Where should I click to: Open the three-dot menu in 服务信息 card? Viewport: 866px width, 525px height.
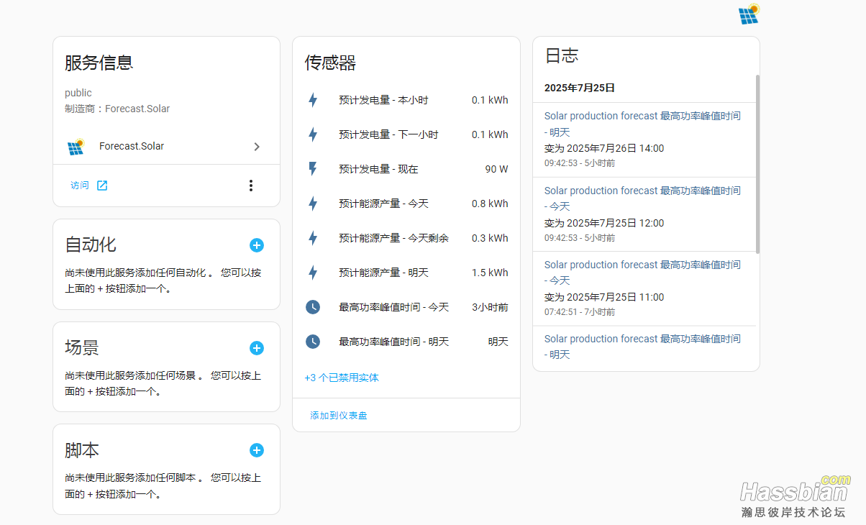[250, 186]
